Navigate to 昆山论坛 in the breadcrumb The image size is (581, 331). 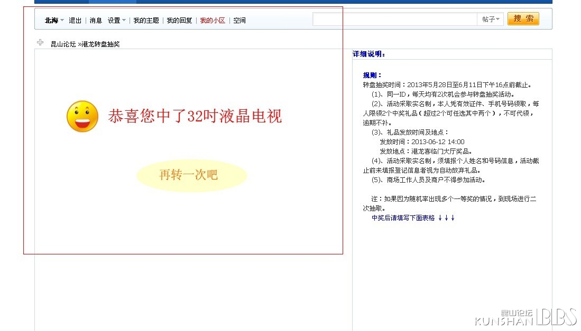point(63,44)
